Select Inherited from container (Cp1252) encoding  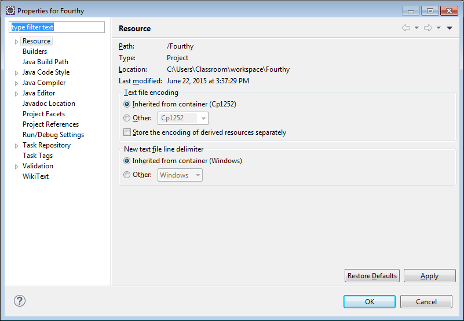click(x=127, y=104)
